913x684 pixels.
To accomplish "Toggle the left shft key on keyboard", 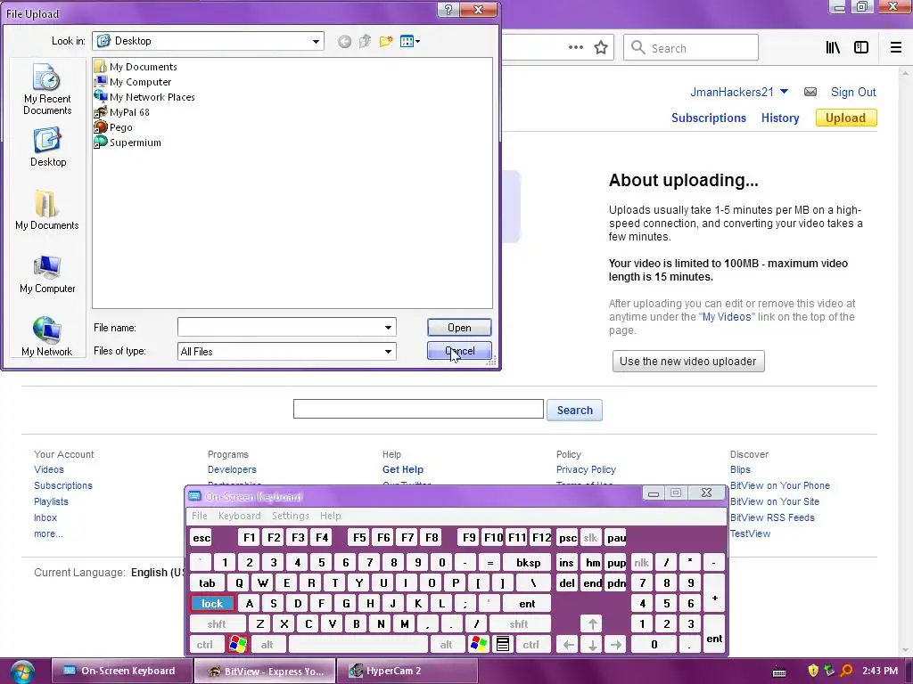I will point(217,623).
